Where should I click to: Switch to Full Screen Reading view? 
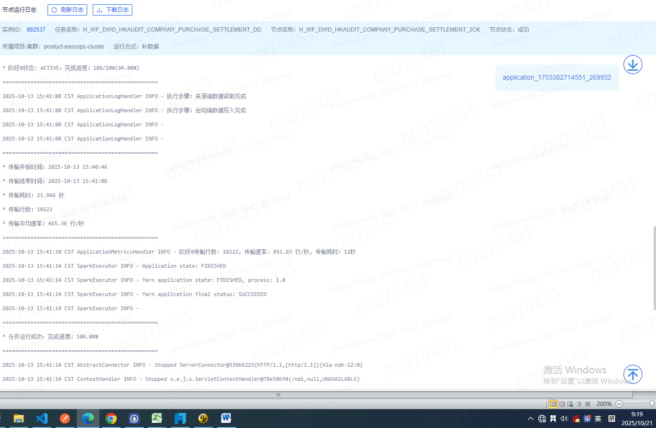point(562,404)
